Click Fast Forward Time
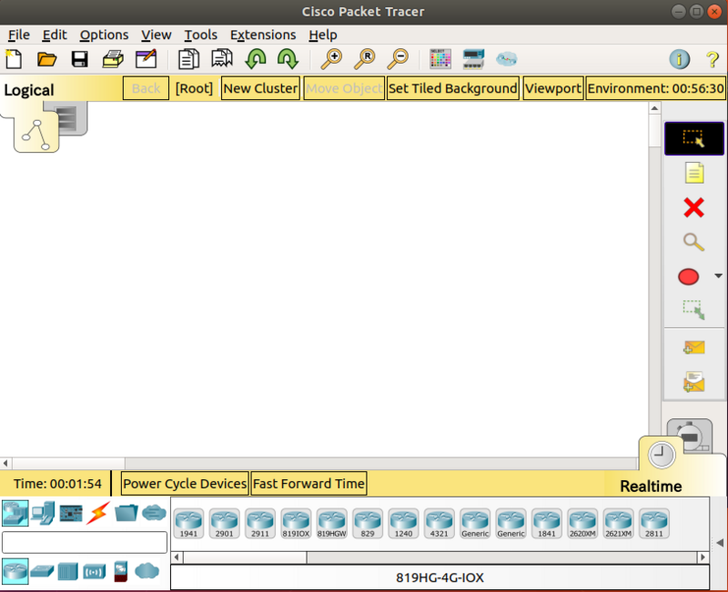The image size is (728, 592). [x=308, y=484]
